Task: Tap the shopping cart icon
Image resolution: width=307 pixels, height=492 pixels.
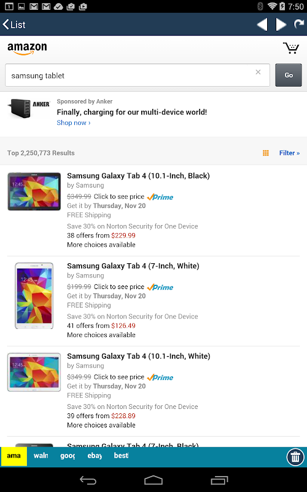Action: pyautogui.click(x=291, y=48)
